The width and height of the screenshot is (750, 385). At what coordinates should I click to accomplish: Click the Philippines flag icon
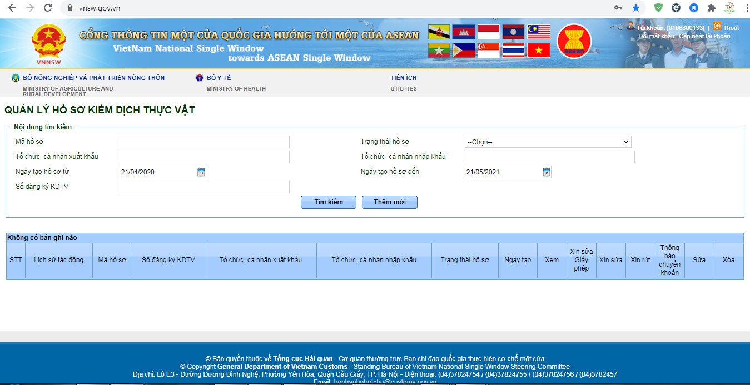464,51
